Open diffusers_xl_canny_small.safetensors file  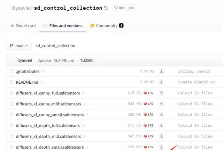50,115
